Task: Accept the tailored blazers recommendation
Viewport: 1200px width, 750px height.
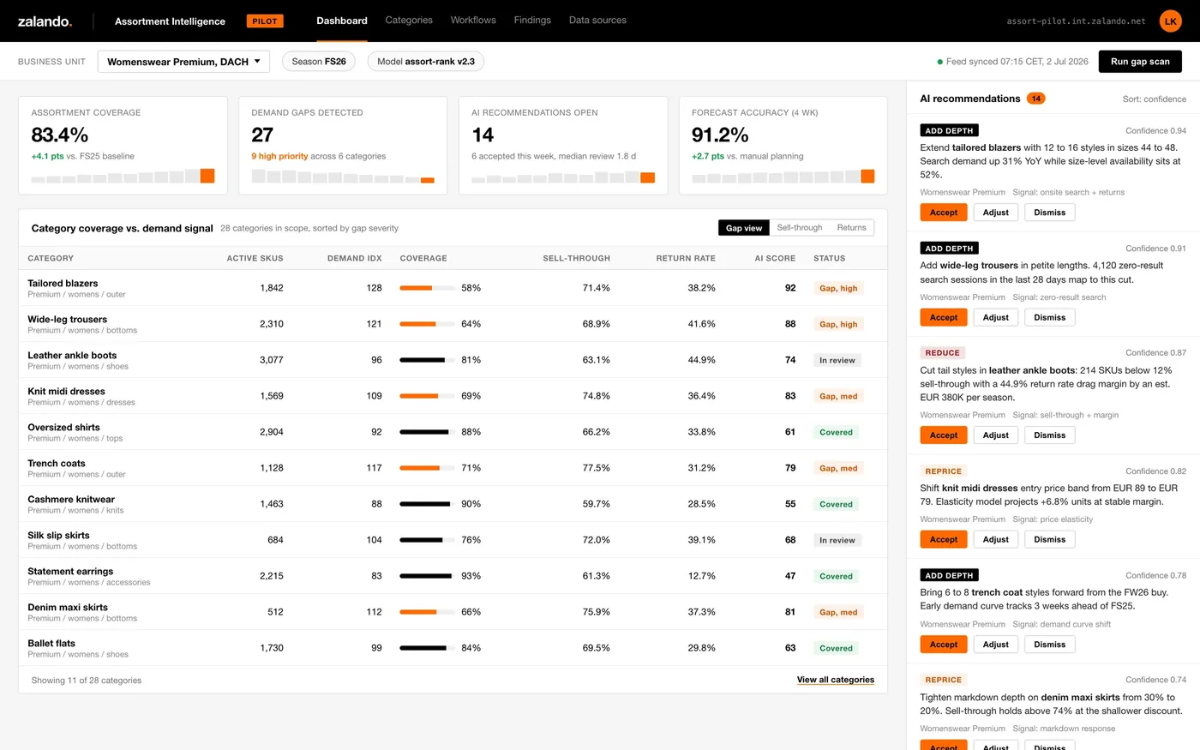Action: pyautogui.click(x=944, y=213)
